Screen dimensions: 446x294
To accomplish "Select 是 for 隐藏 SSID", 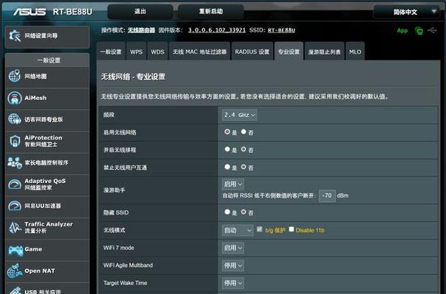I will 227,212.
